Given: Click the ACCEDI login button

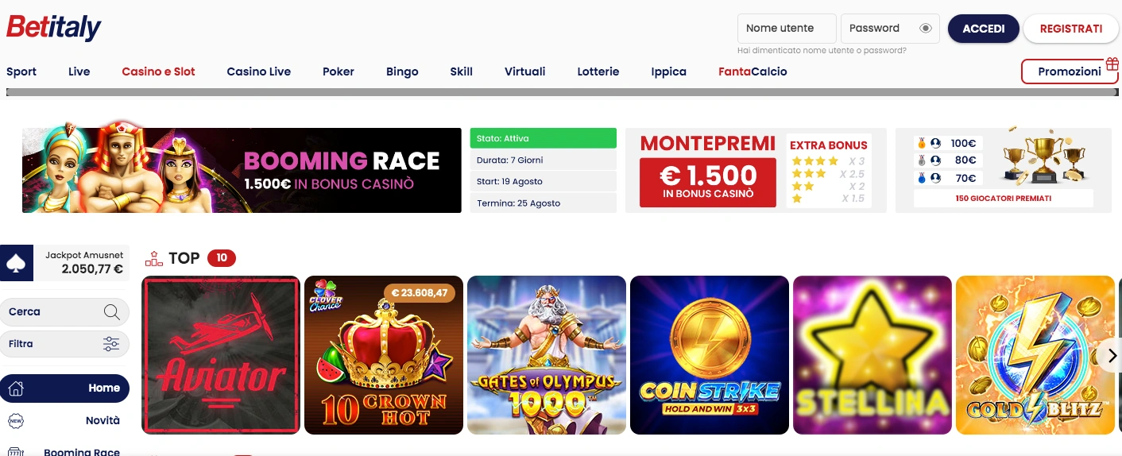Looking at the screenshot, I should 984,29.
